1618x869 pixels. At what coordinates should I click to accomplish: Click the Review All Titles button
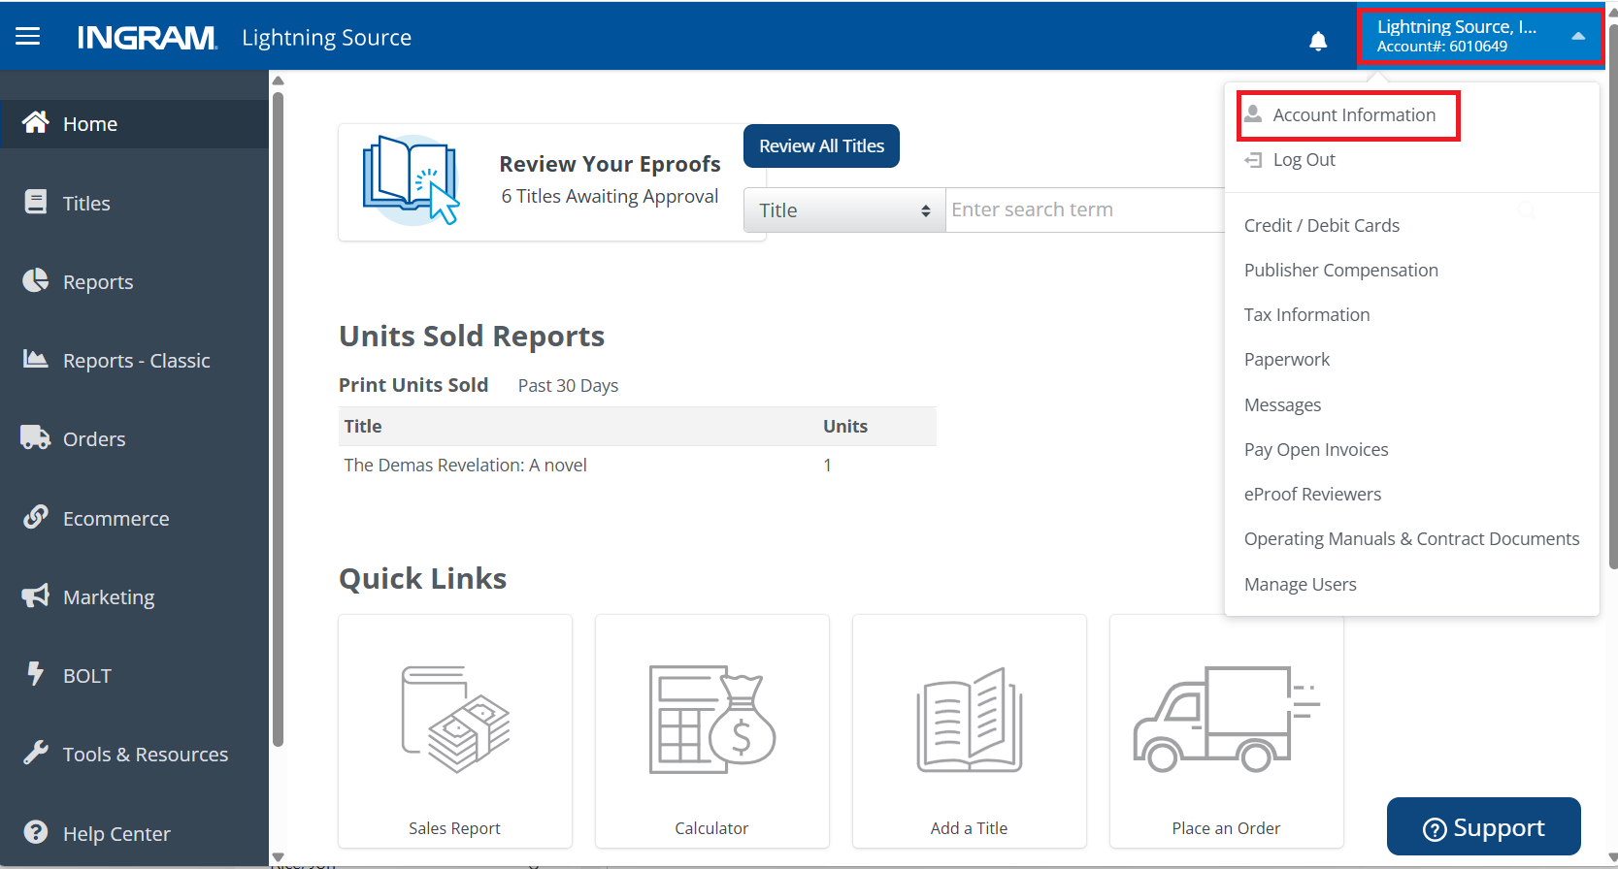[x=821, y=145]
